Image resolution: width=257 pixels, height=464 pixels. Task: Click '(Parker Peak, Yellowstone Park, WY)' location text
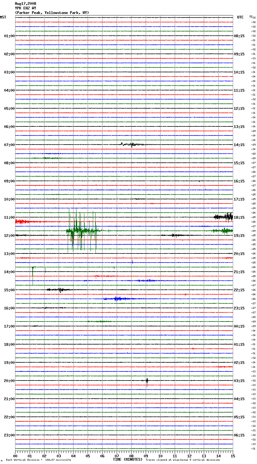click(52, 13)
